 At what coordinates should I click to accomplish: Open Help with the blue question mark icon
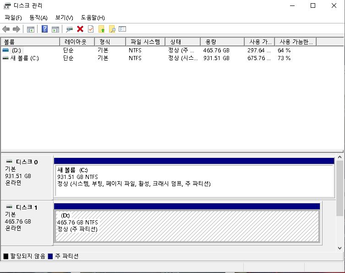(x=44, y=29)
